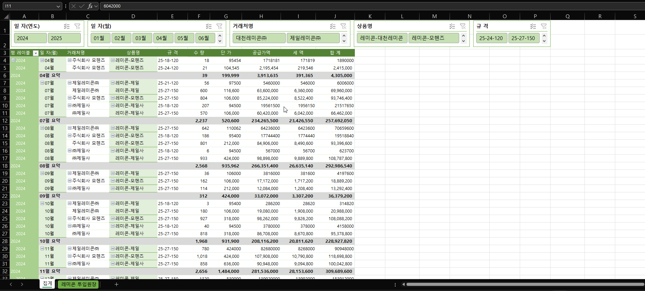Screen dimensions: 645x291
Task: Click the insert function fx icon
Action: pyautogui.click(x=90, y=6)
